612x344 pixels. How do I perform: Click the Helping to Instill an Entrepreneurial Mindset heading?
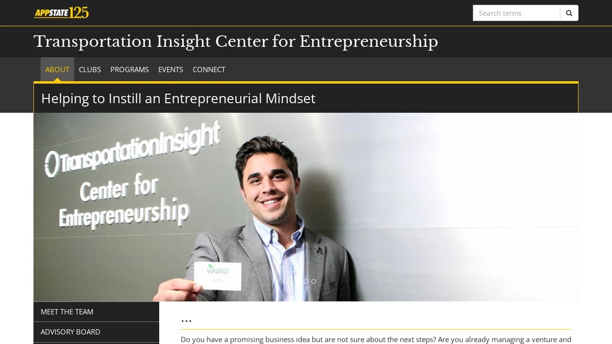coord(178,98)
